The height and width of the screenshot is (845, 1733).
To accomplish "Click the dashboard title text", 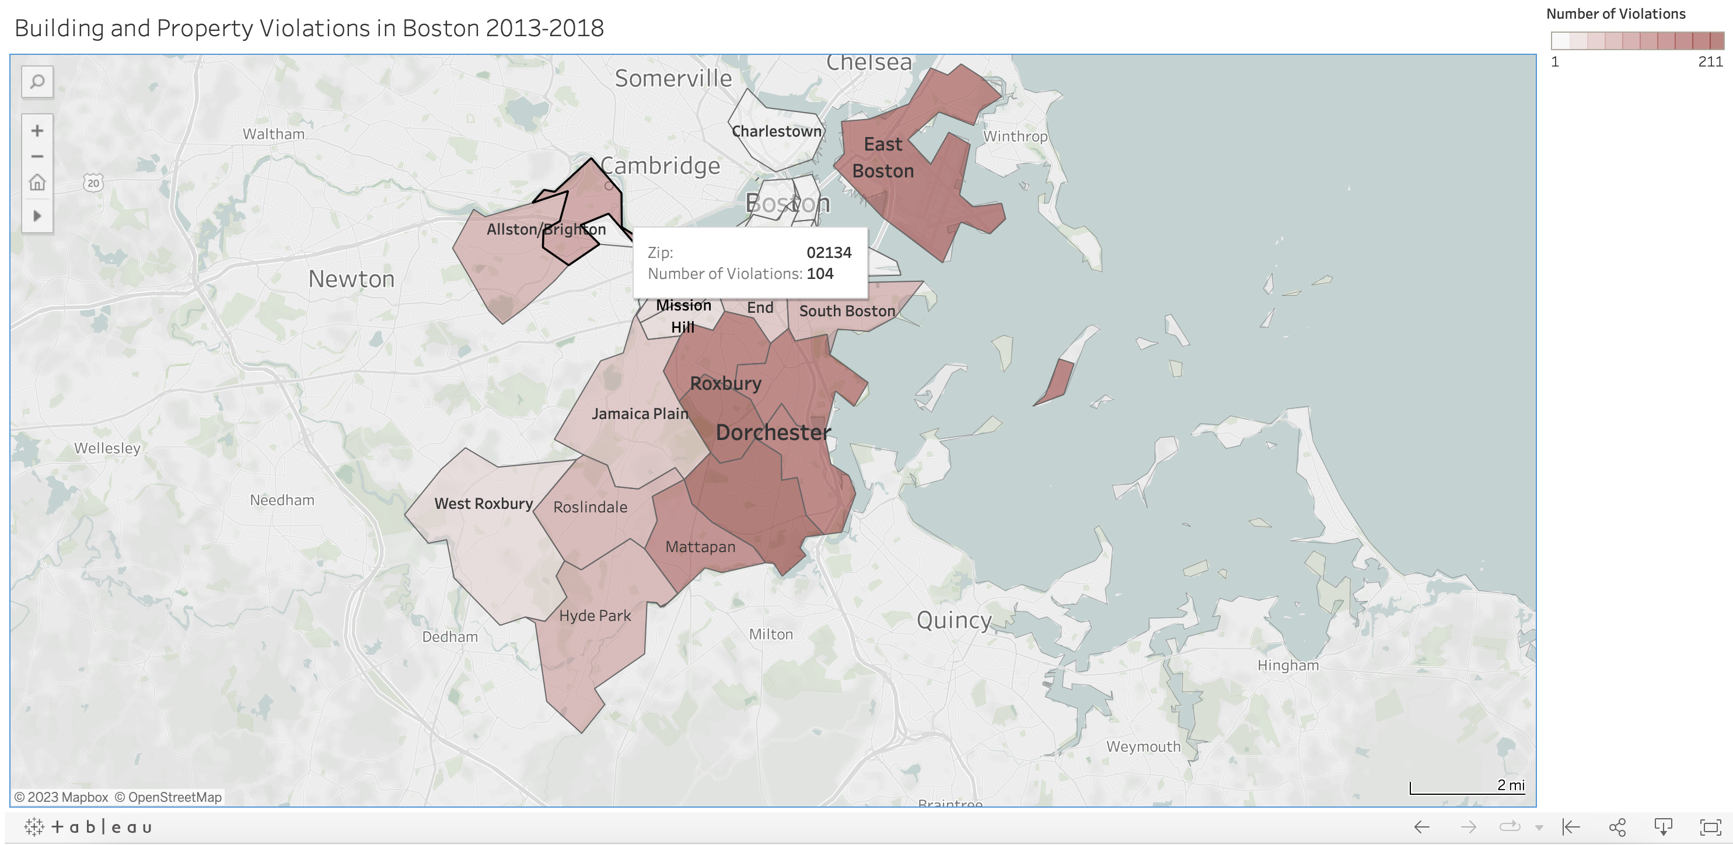I will (x=309, y=28).
